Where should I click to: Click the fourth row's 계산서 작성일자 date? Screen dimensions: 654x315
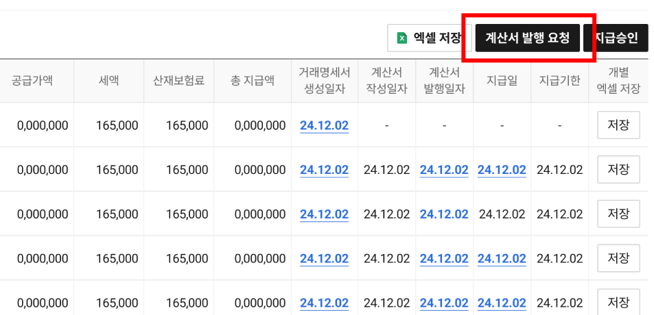[x=386, y=259]
